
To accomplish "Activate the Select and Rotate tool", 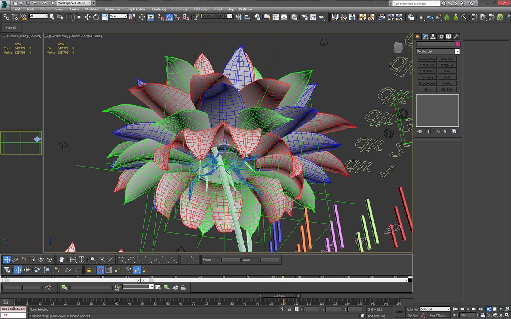I will [96, 17].
